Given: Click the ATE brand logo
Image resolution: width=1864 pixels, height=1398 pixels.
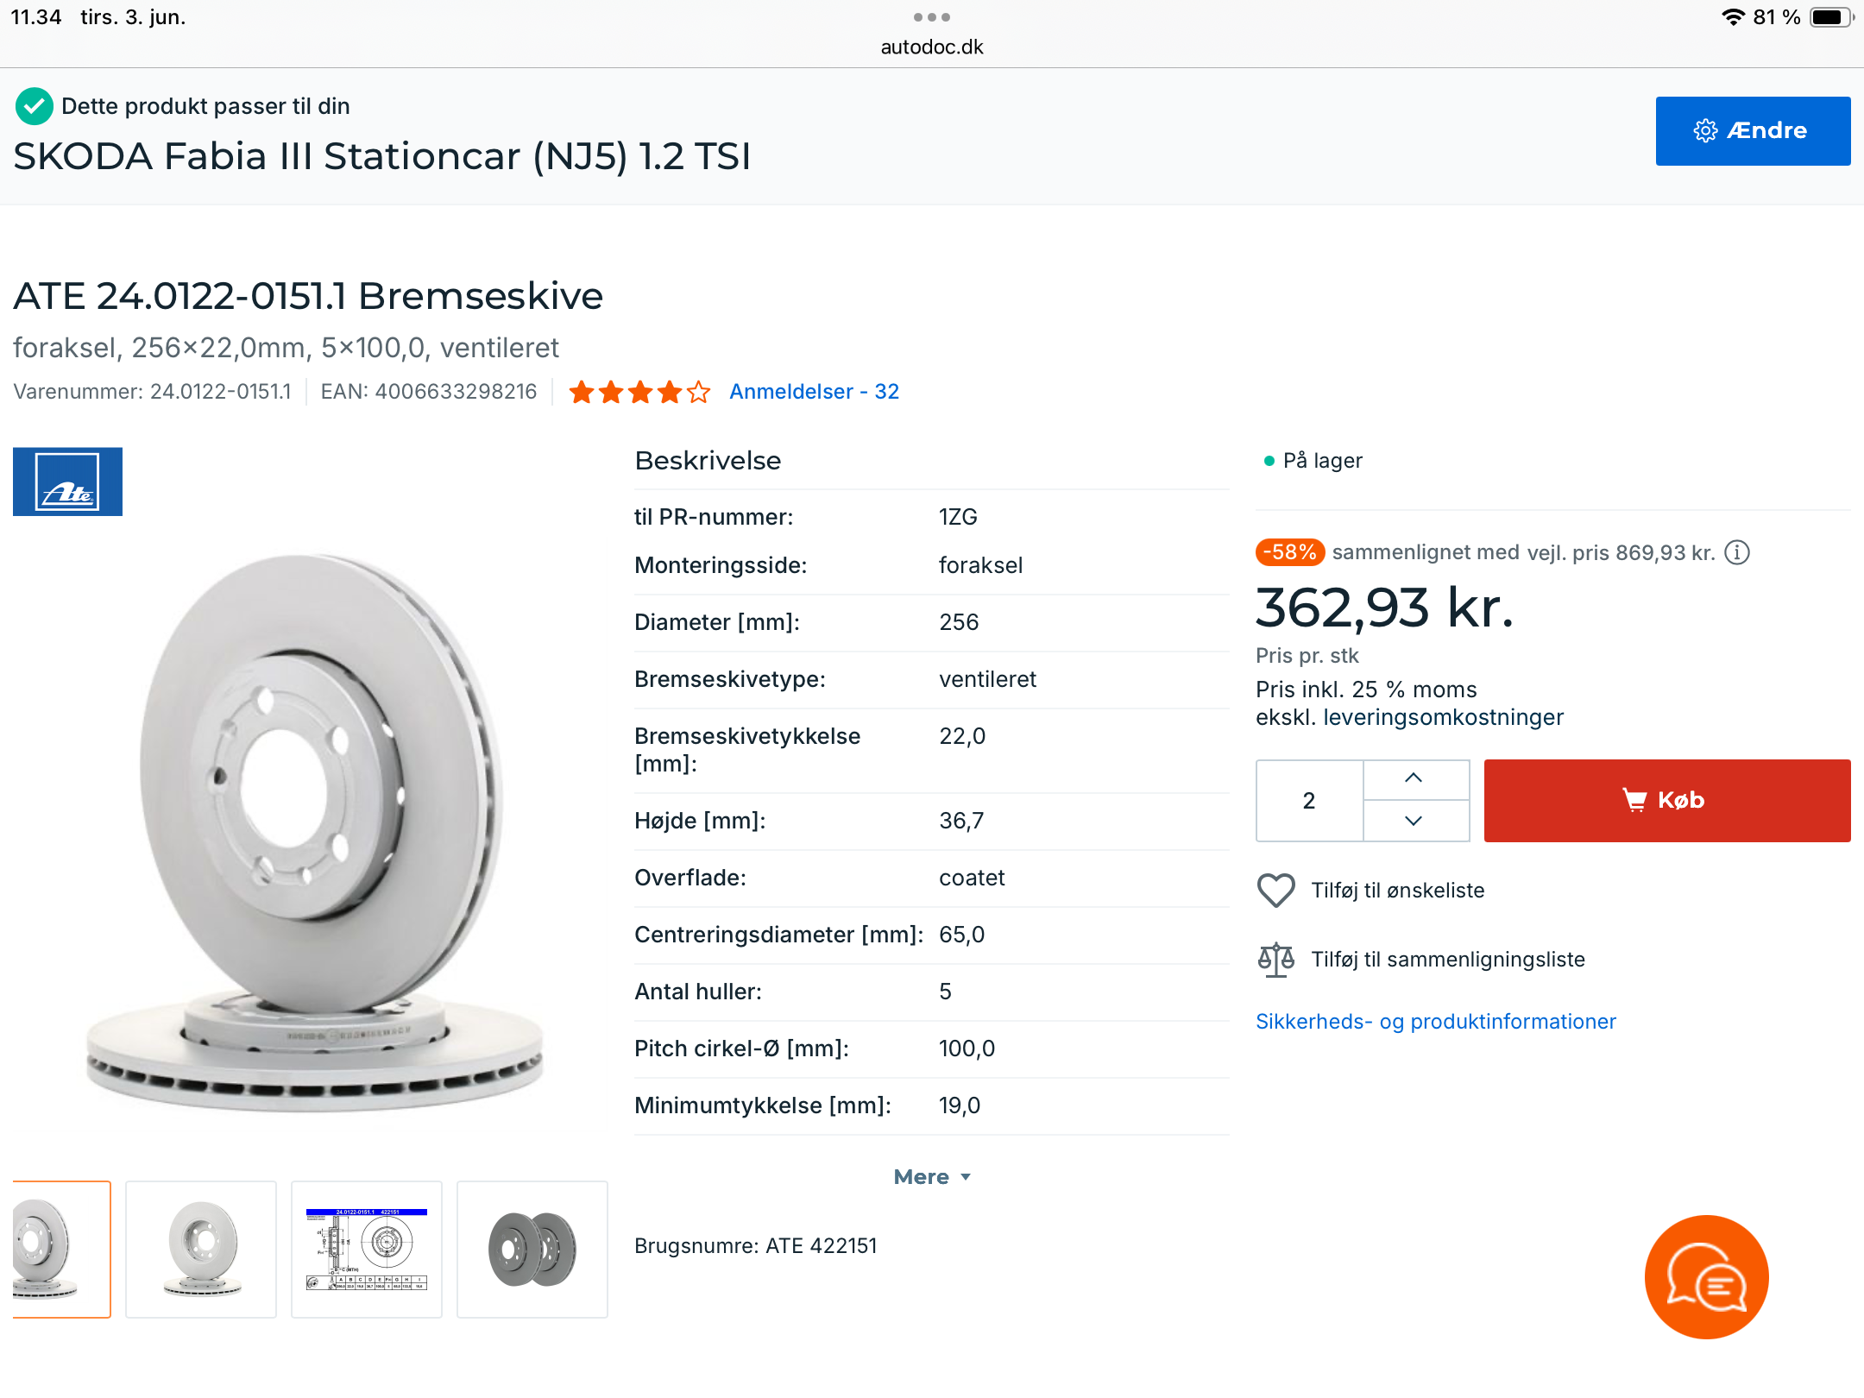Looking at the screenshot, I should (67, 482).
